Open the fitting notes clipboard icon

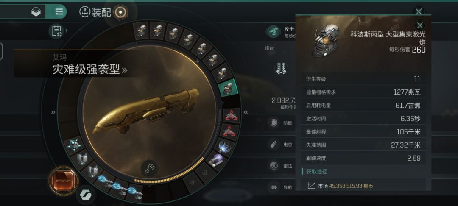[57, 31]
